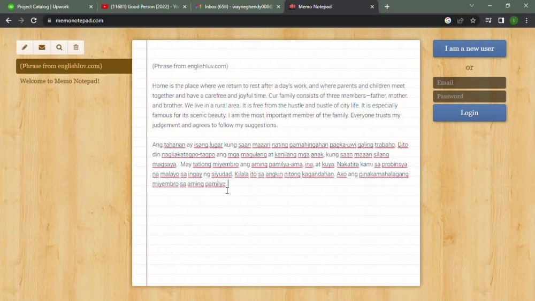535x301 pixels.
Task: Click the I am a new user button
Action: click(469, 49)
